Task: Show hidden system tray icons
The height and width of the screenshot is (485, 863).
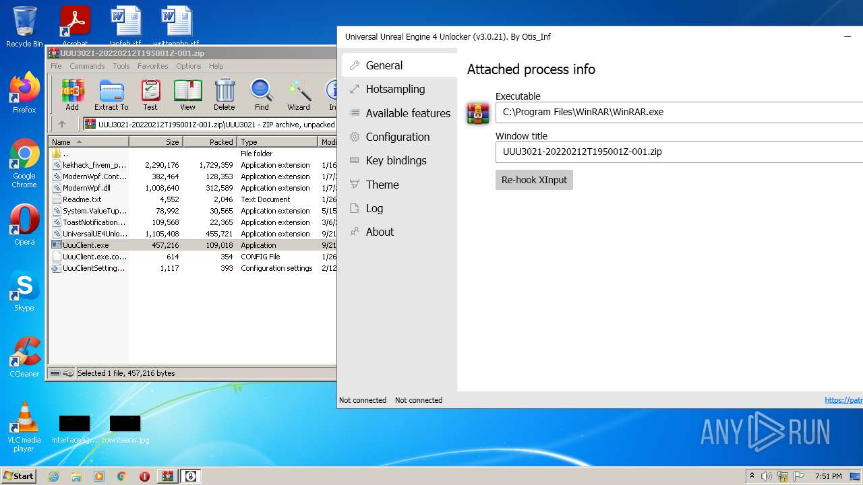Action: tap(752, 476)
